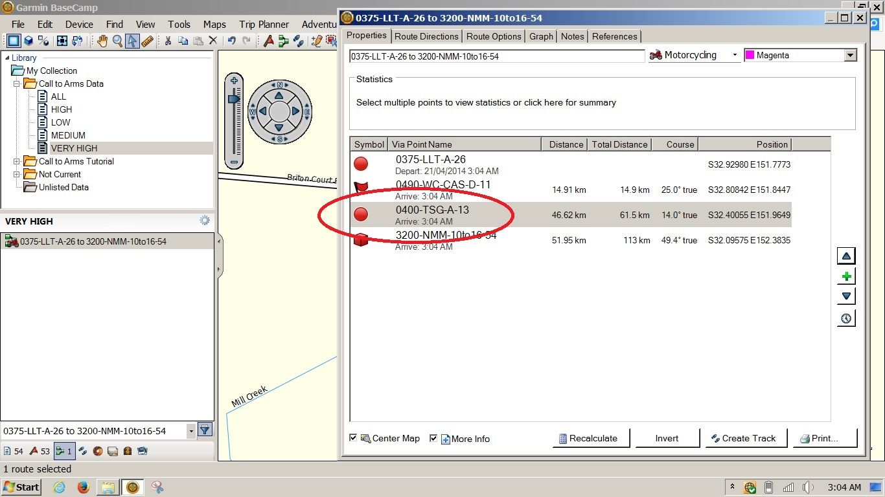Image resolution: width=885 pixels, height=497 pixels.
Task: Click the map zoom in plus button
Action: click(235, 81)
